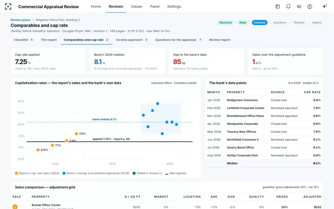Open the layout panel icon in the top bar
The width and height of the screenshot is (334, 209).
(x=277, y=6)
